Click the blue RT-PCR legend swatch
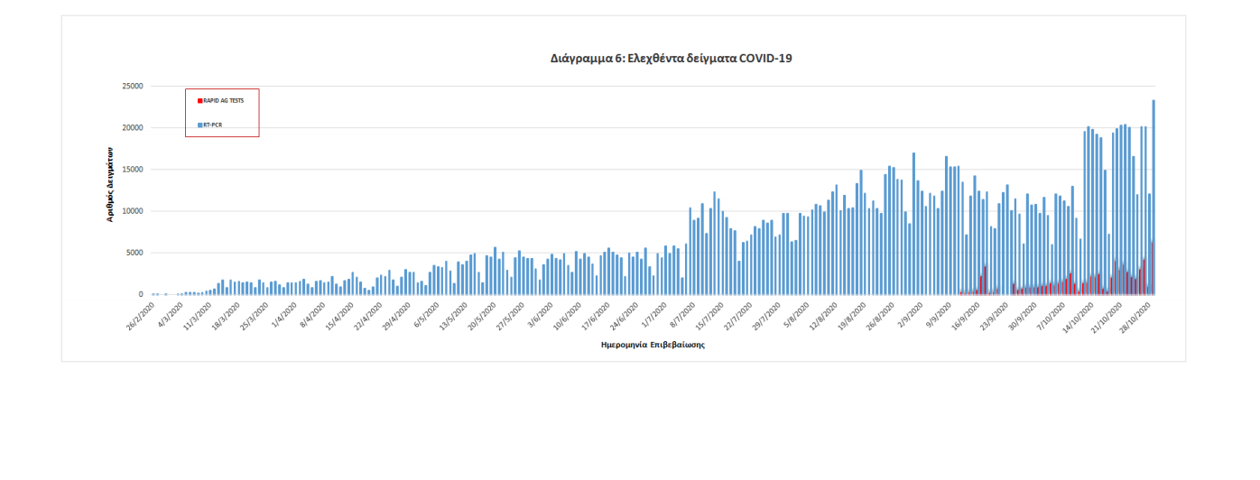Screen dimensions: 1260x480 pos(199,125)
